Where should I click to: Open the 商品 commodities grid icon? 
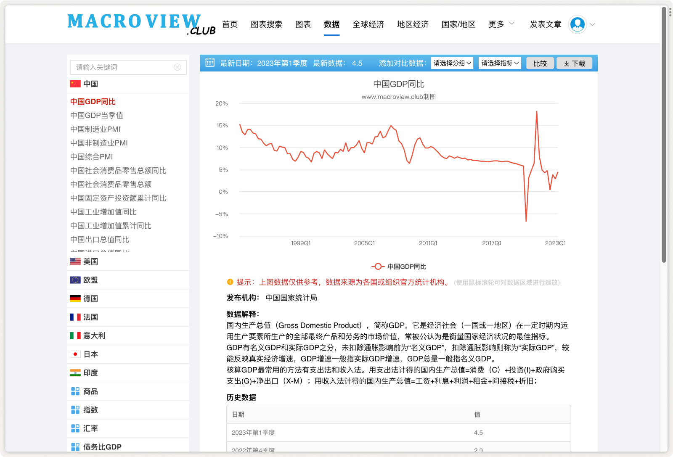point(75,391)
